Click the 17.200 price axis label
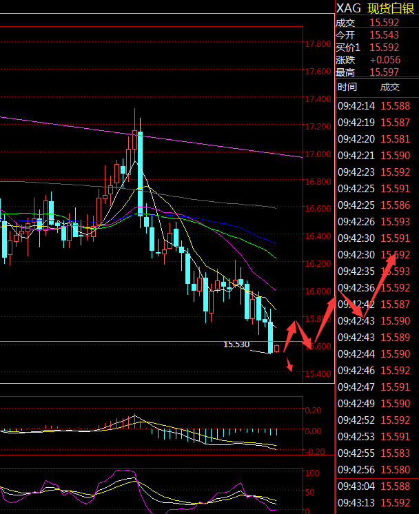 click(x=318, y=127)
